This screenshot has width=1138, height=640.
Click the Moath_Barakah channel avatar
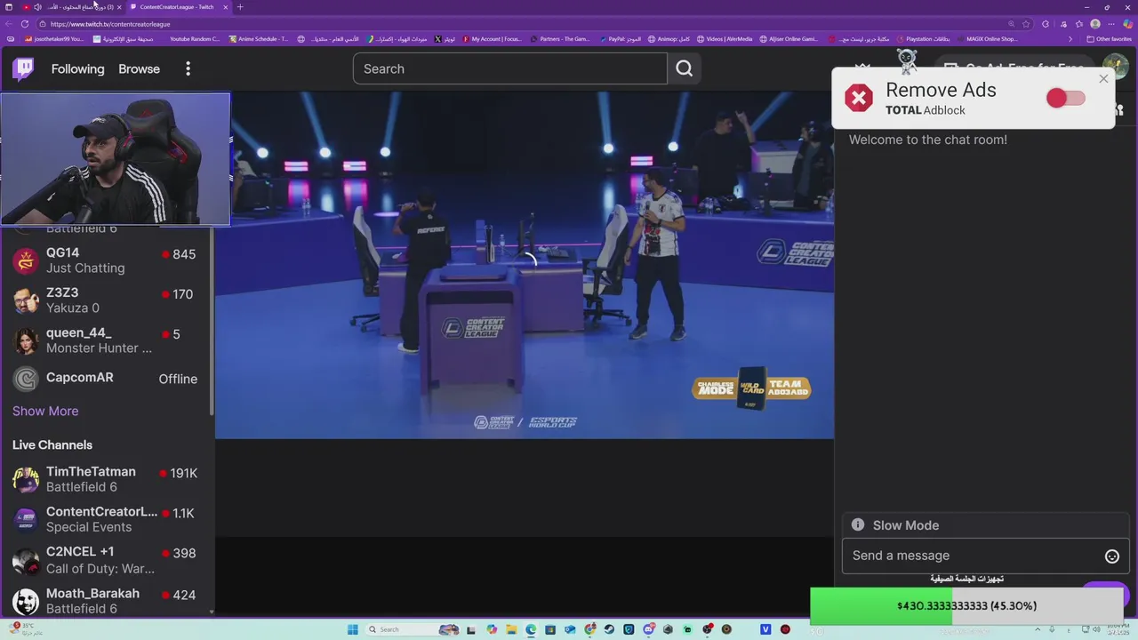[x=26, y=602]
